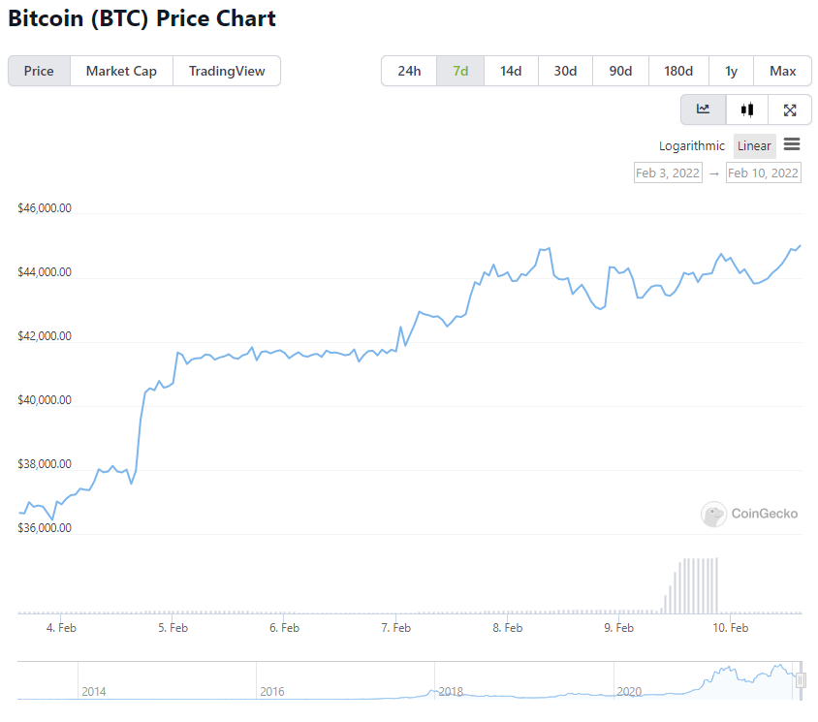Open the TradingView tab
Image resolution: width=818 pixels, height=722 pixels.
point(226,71)
